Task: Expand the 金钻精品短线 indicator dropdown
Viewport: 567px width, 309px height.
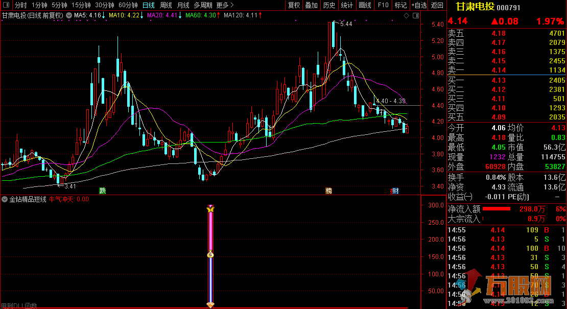Action: click(5, 199)
